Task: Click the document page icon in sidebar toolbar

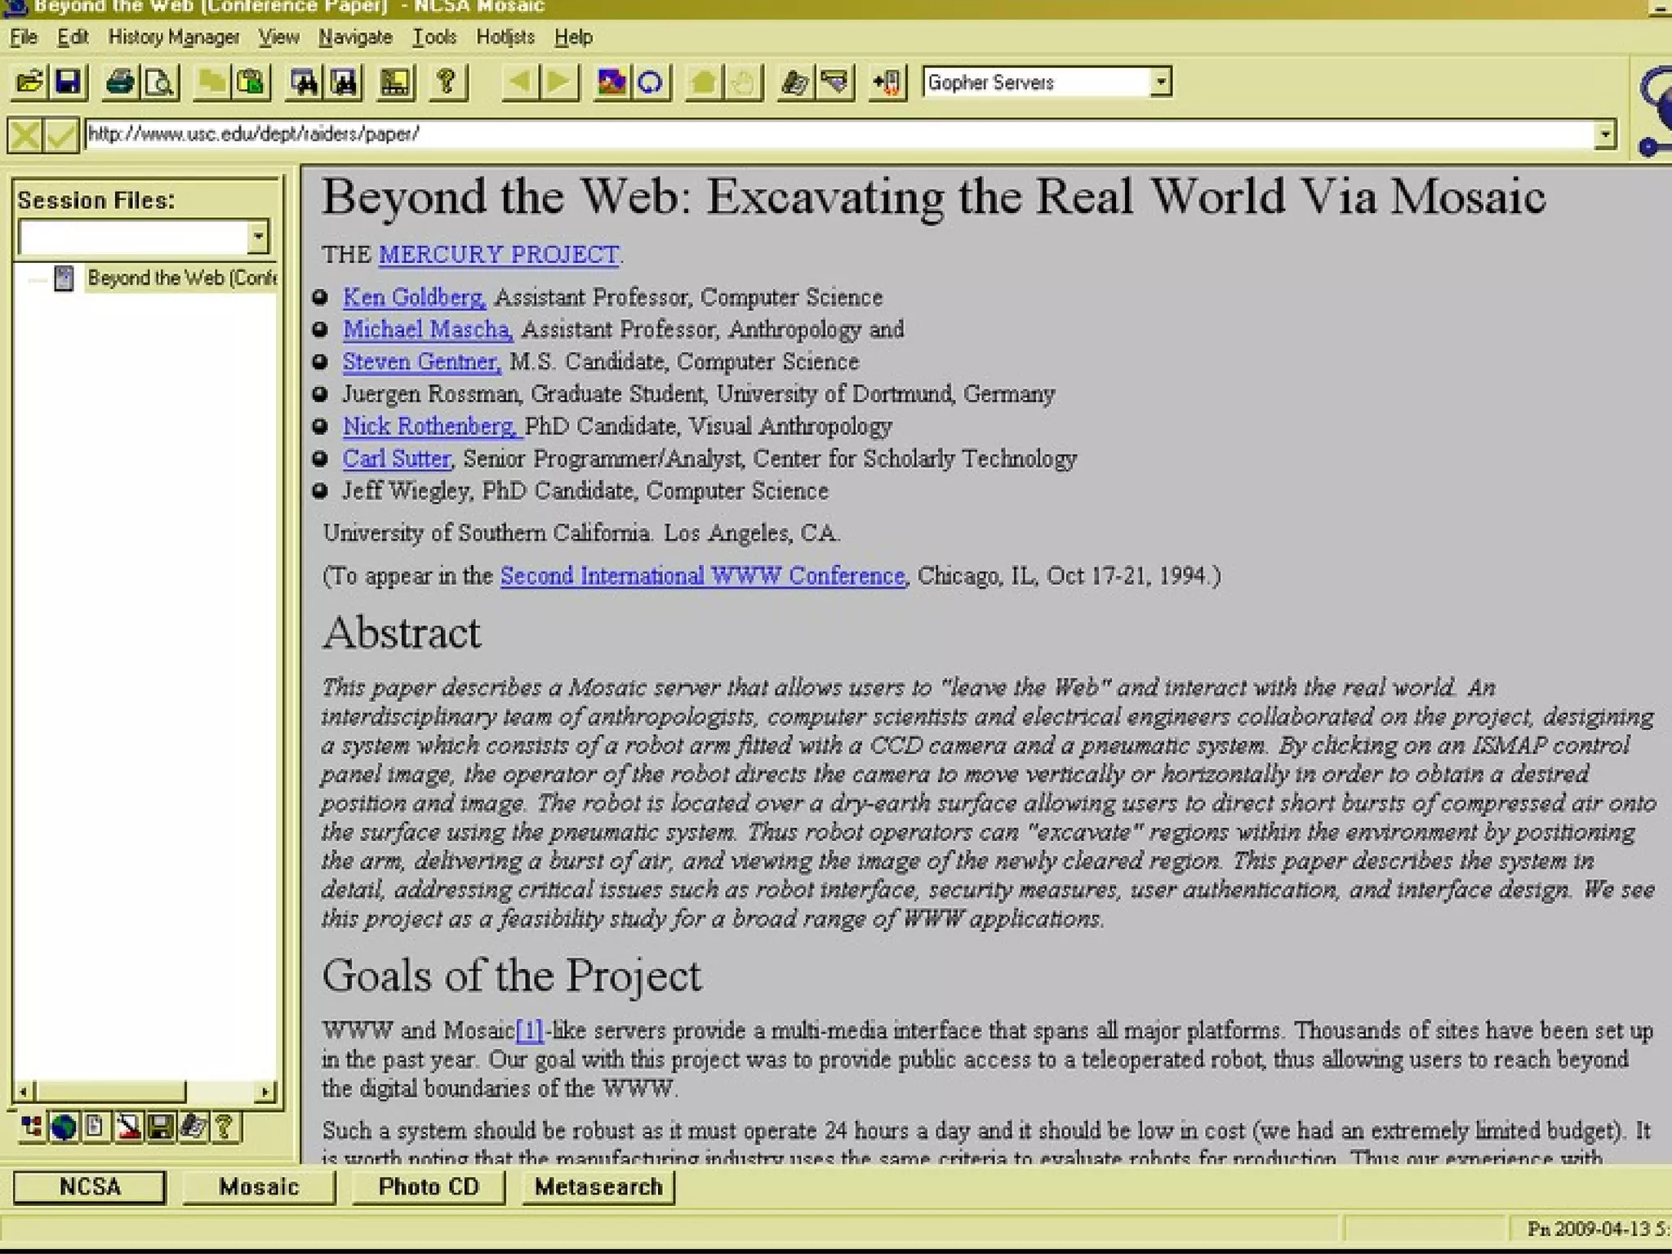Action: [x=96, y=1127]
